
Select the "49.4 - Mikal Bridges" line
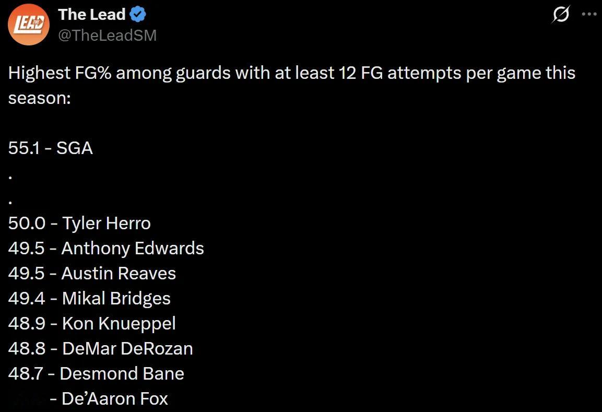89,298
